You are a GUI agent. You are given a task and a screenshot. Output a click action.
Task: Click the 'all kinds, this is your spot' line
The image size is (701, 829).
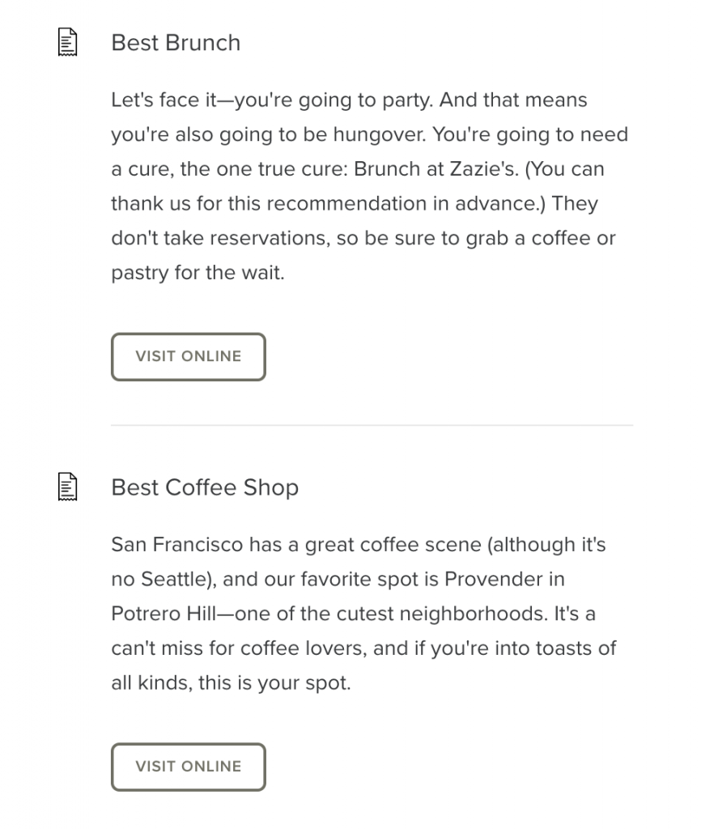click(231, 683)
